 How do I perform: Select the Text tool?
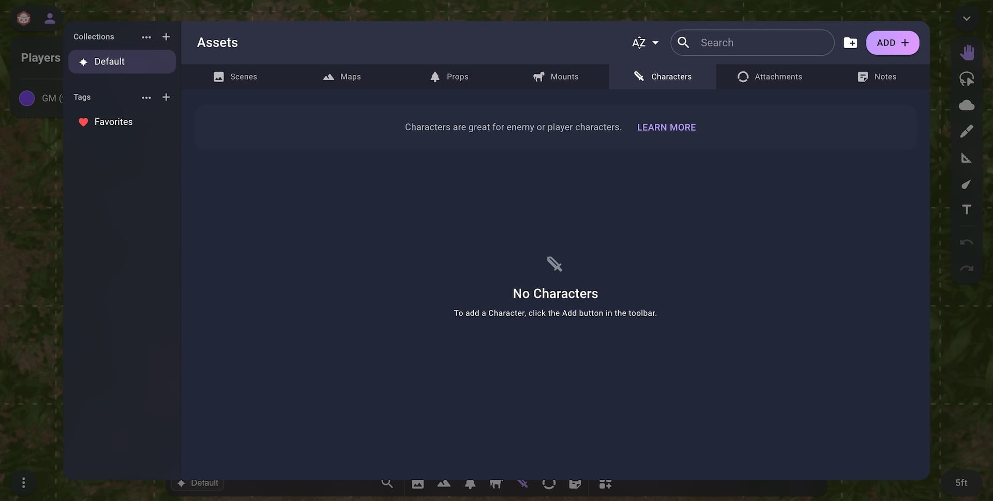(967, 210)
